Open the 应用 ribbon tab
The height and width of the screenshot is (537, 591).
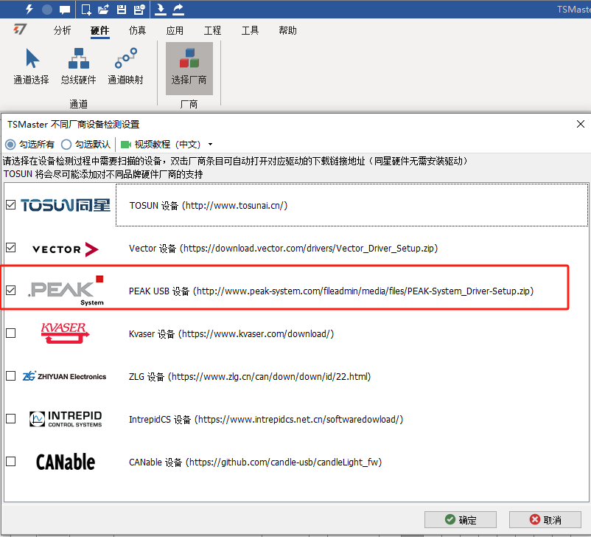click(x=175, y=30)
